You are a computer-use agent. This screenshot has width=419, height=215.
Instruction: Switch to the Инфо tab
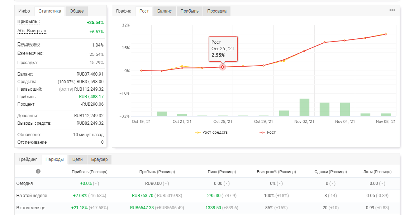click(x=24, y=11)
